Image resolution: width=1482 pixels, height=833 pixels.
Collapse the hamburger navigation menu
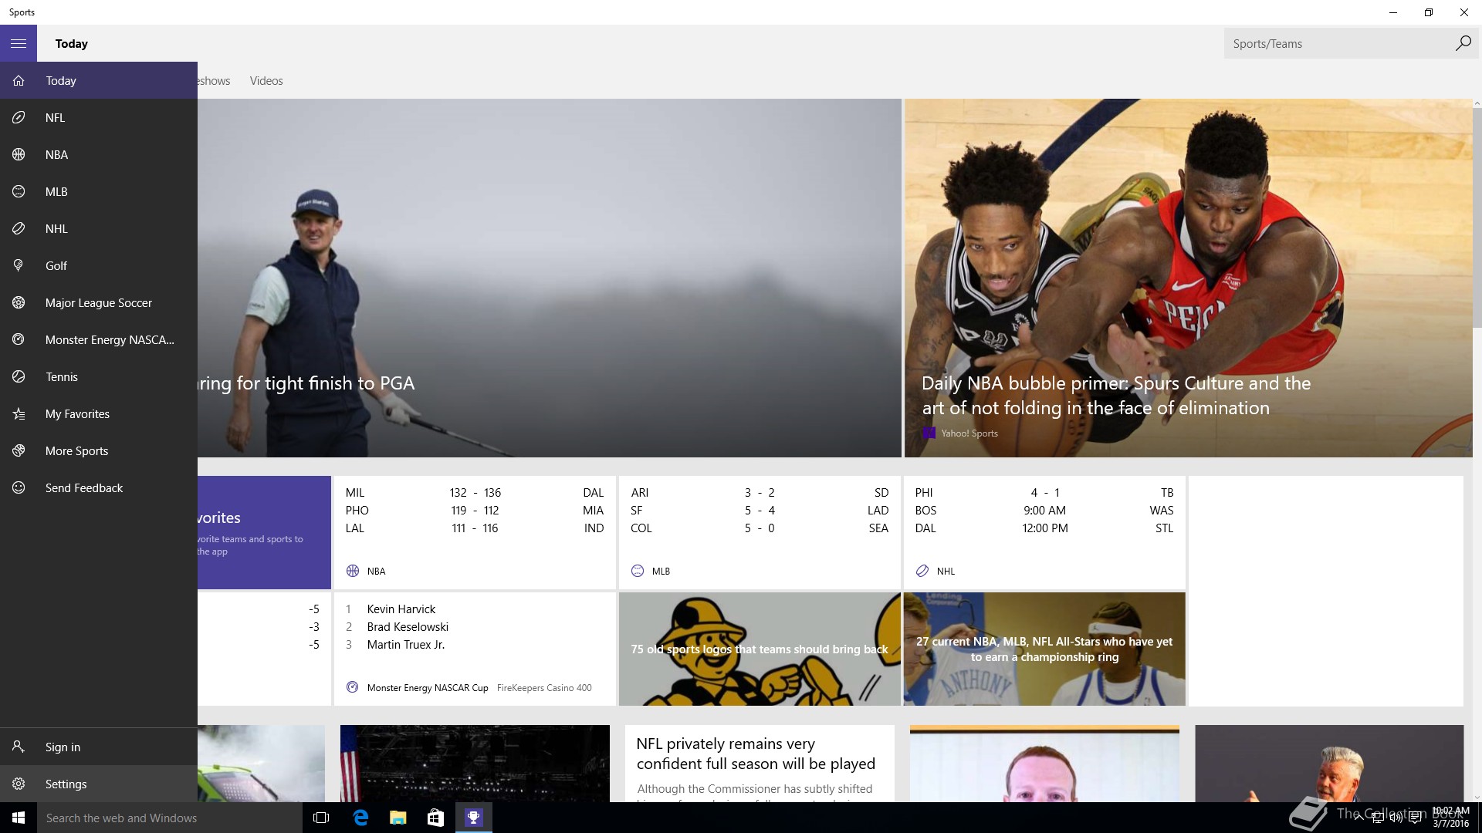19,44
